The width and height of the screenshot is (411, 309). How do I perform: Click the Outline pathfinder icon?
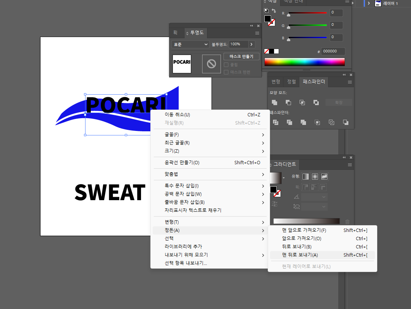point(331,122)
